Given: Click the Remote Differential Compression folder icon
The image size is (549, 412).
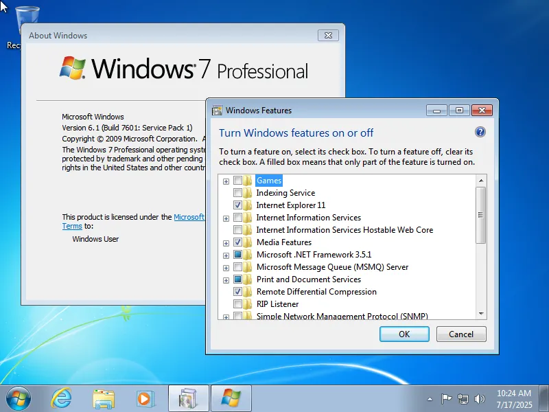Looking at the screenshot, I should tap(248, 291).
